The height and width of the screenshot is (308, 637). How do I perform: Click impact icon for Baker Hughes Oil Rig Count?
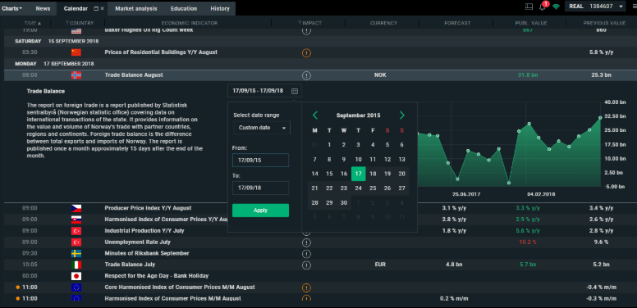click(x=307, y=30)
